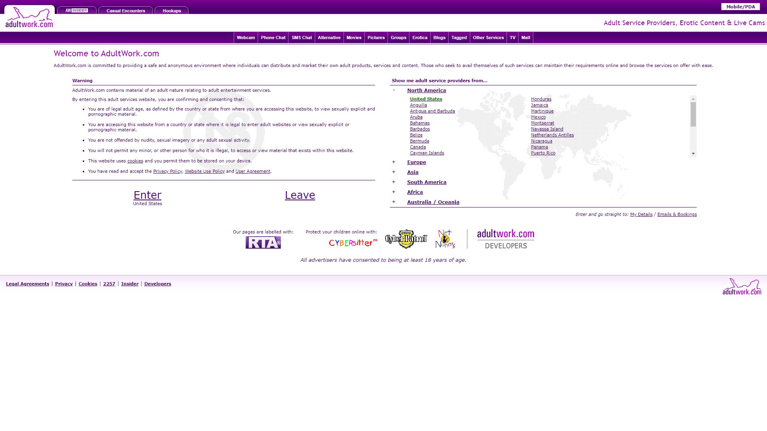Choose Barbados from country list
Viewport: 767px width, 431px height.
(420, 129)
